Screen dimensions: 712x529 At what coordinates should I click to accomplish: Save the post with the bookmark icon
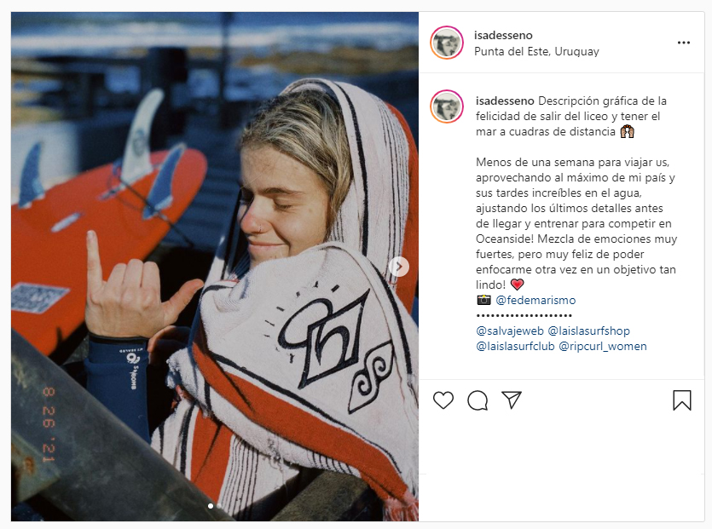tap(681, 400)
